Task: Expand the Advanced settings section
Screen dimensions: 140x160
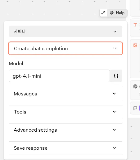Action: click(x=65, y=130)
